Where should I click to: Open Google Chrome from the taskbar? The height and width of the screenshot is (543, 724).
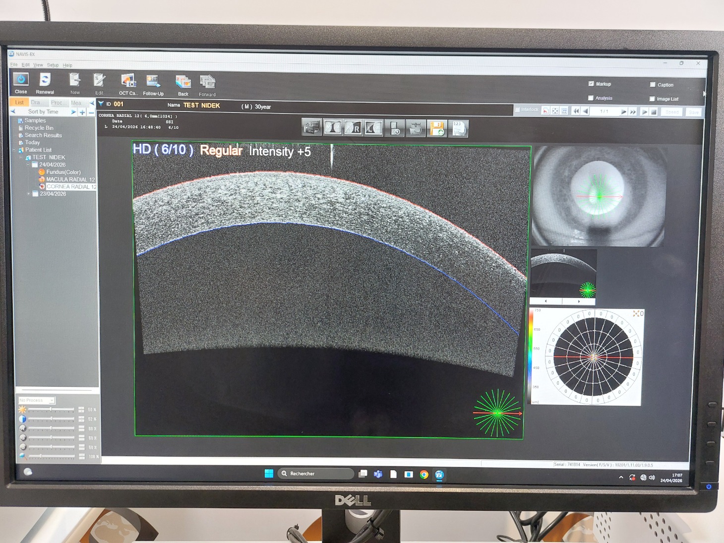point(424,475)
